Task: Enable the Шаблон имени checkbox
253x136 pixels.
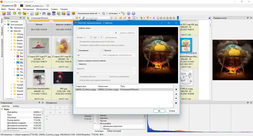Action: coord(77,28)
